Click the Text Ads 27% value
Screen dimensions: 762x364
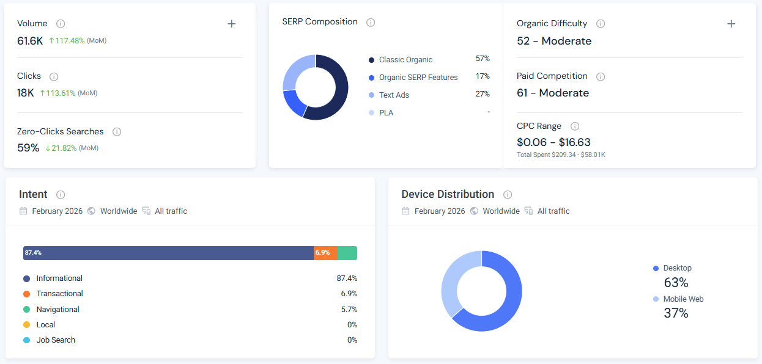(483, 95)
